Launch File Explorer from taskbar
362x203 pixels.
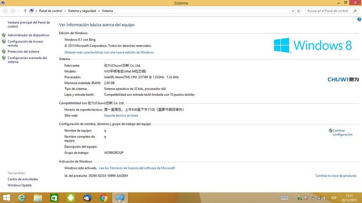tap(38, 198)
